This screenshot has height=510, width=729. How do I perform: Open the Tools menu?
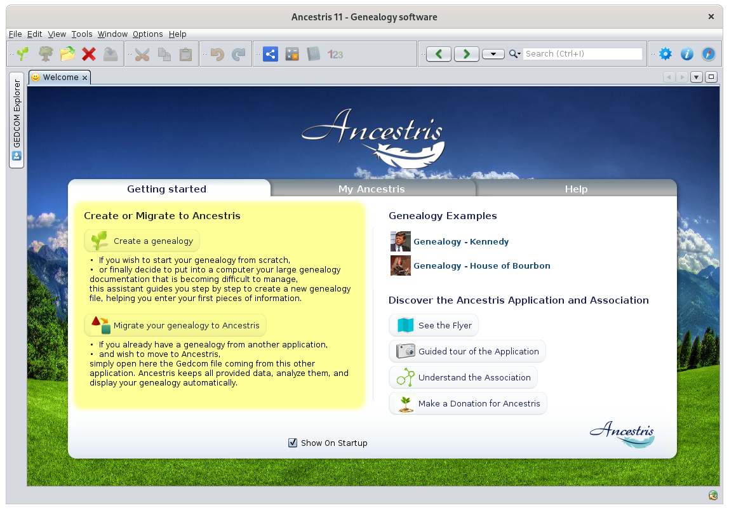click(x=82, y=34)
